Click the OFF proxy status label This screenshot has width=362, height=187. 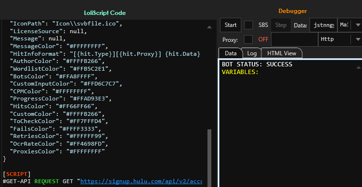pyautogui.click(x=263, y=39)
